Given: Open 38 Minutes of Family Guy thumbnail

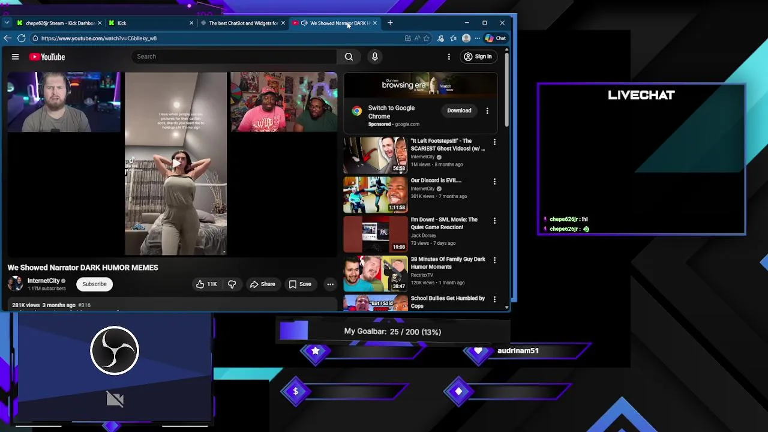Looking at the screenshot, I should (x=376, y=273).
